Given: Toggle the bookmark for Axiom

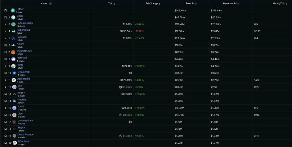Looking at the screenshot, I should 5,45.
